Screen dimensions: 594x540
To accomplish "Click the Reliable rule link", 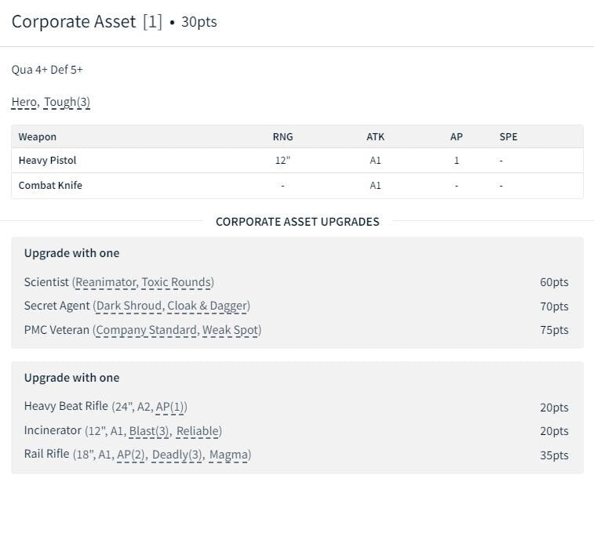I will click(198, 431).
